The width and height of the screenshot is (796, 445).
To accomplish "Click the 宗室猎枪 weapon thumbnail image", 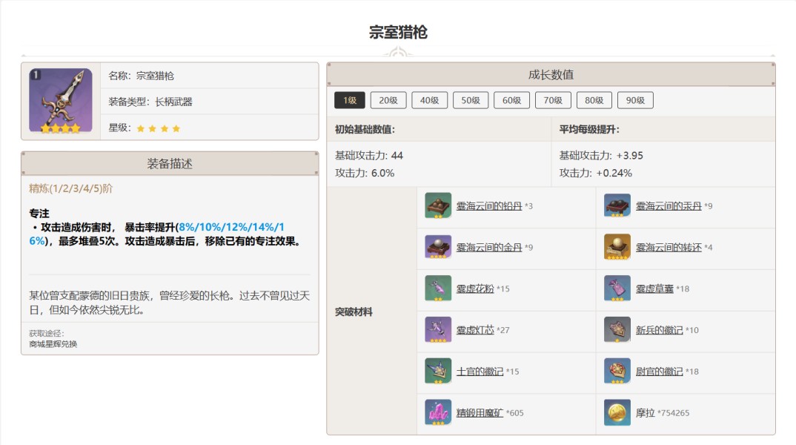I will click(x=61, y=101).
